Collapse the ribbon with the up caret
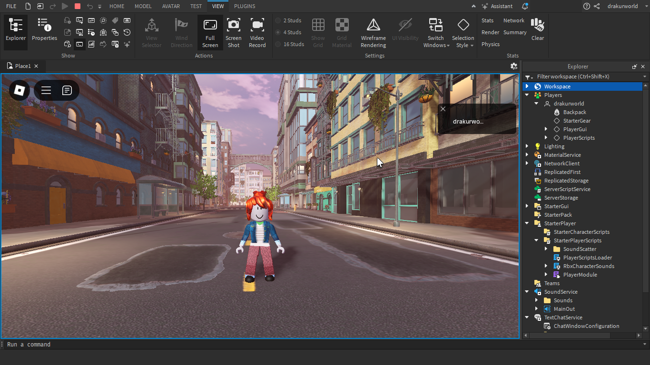 (x=473, y=6)
